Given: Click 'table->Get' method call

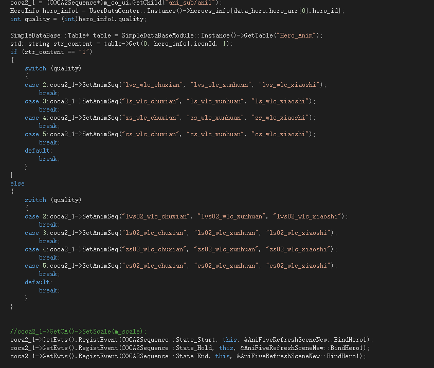Looking at the screenshot, I should (121, 44).
